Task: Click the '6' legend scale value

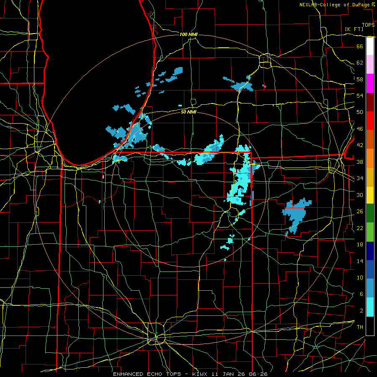Action: click(x=362, y=294)
